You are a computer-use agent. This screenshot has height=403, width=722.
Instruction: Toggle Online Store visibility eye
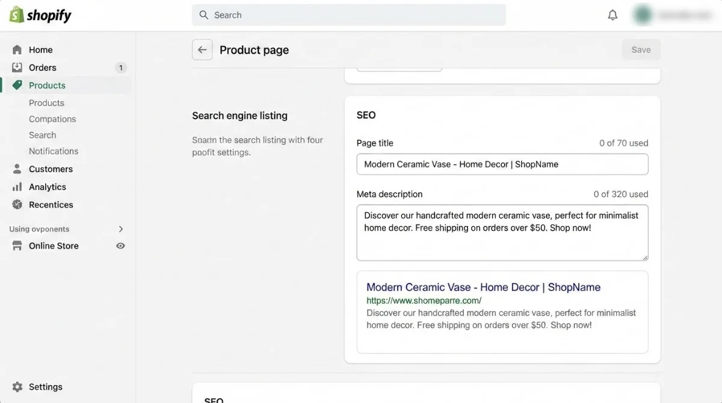pos(120,246)
